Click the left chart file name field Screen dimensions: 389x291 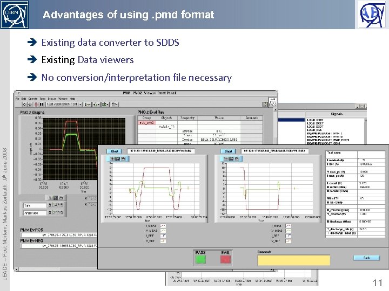pyautogui.click(x=161, y=151)
